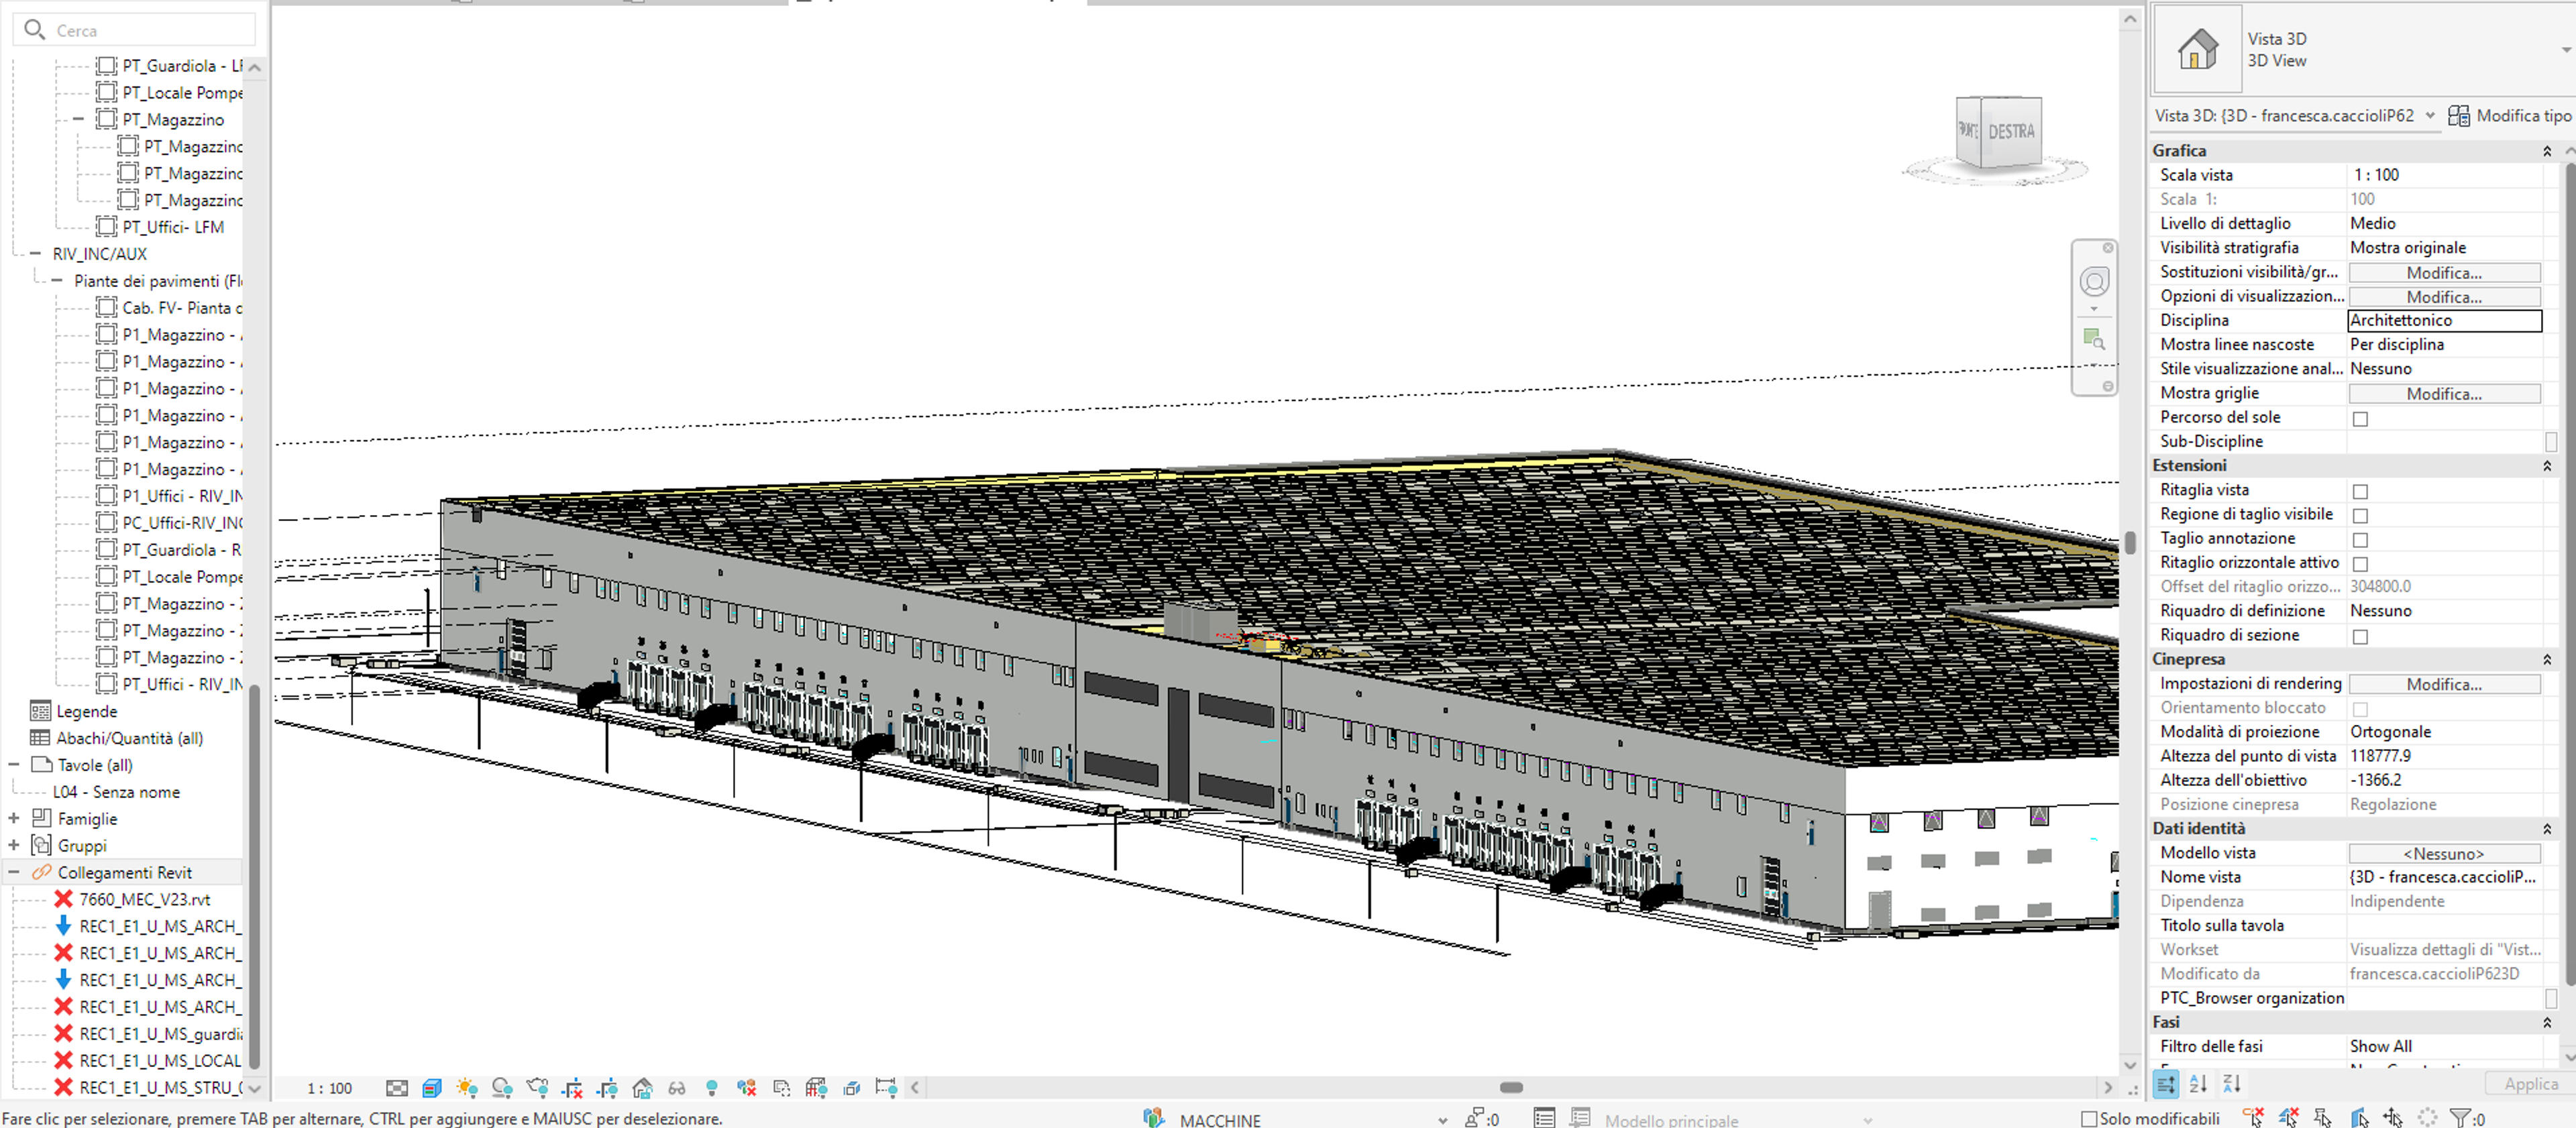Collapse Piante dei pavimenti node
Viewport: 2576px width, 1128px height.
pyautogui.click(x=57, y=280)
